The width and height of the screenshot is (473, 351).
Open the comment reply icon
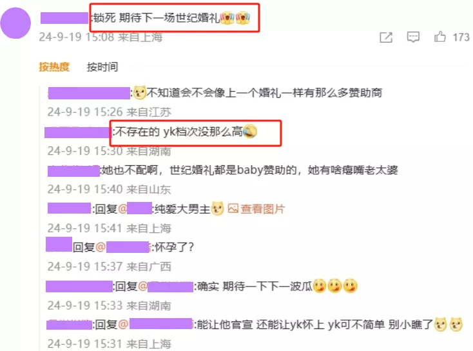pos(413,37)
